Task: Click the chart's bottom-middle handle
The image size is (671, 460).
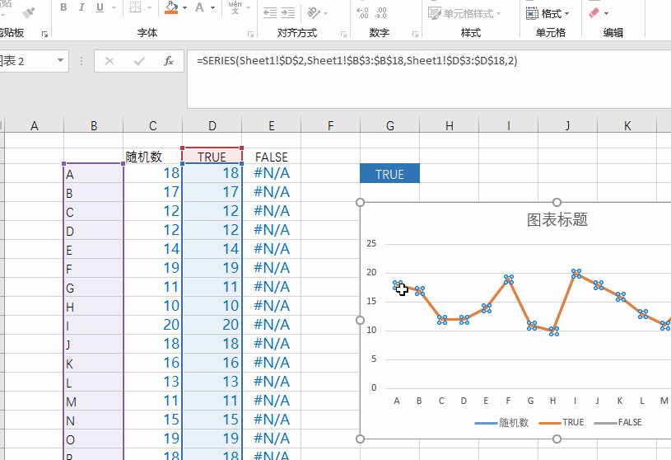Action: (557, 439)
